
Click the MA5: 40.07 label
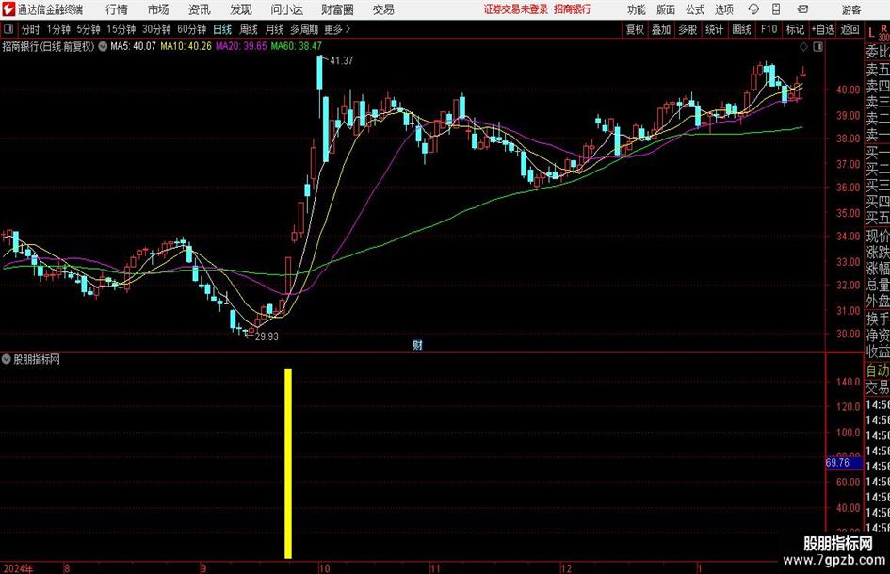click(x=133, y=46)
